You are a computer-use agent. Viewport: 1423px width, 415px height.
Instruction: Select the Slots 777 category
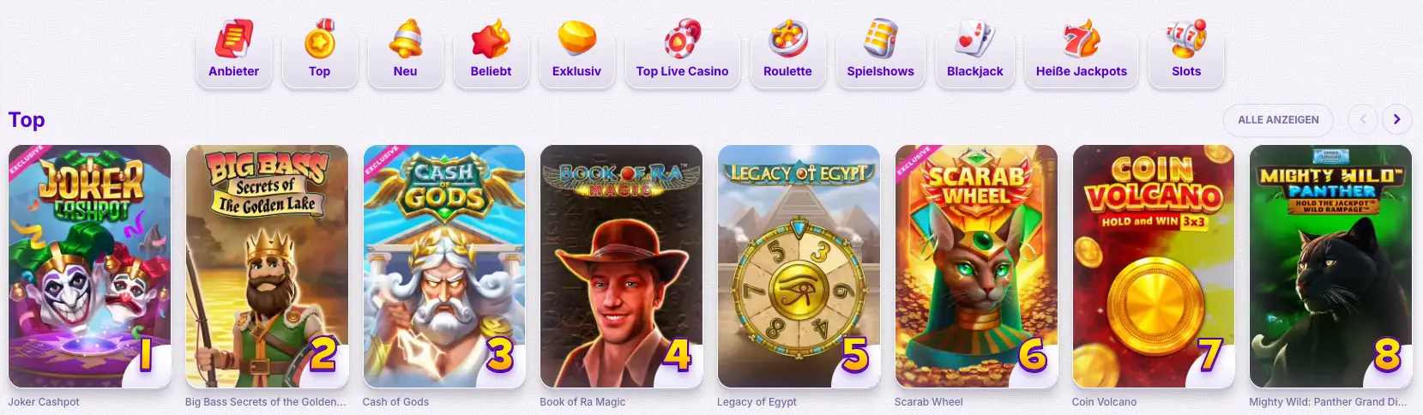tap(1186, 51)
